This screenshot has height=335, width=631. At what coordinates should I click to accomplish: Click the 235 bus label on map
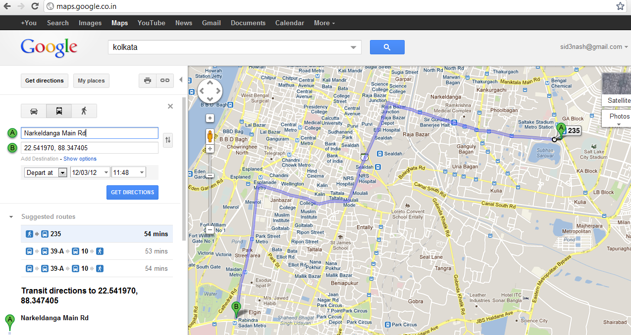click(x=574, y=131)
